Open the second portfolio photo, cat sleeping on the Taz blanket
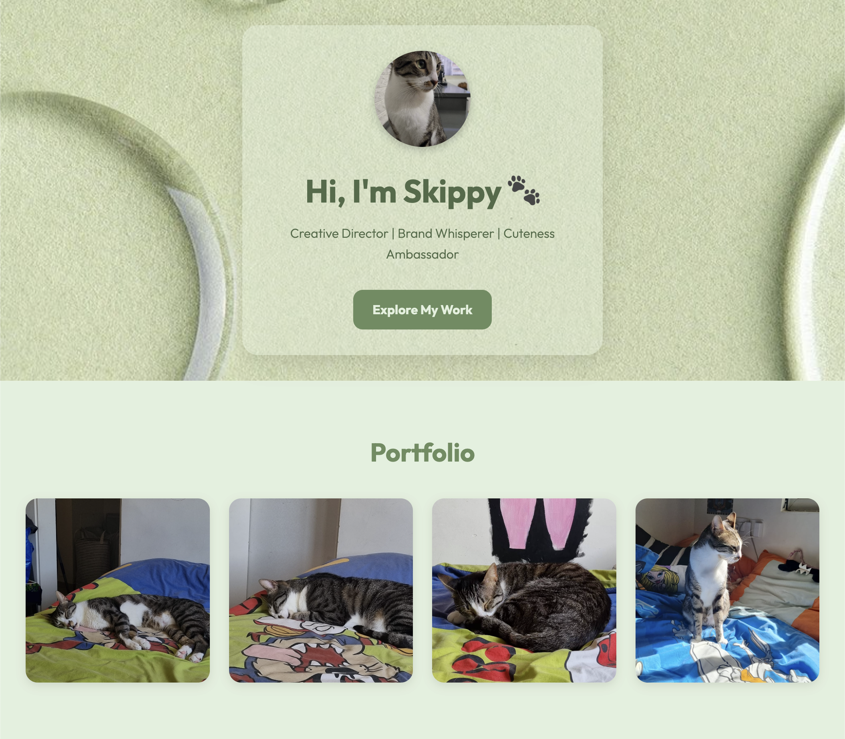 pos(321,590)
